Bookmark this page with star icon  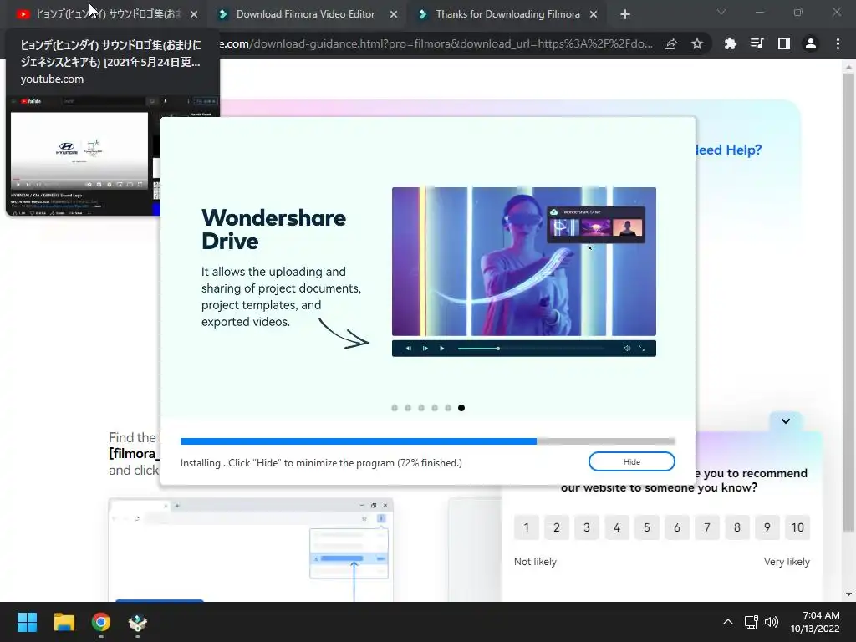coord(697,44)
